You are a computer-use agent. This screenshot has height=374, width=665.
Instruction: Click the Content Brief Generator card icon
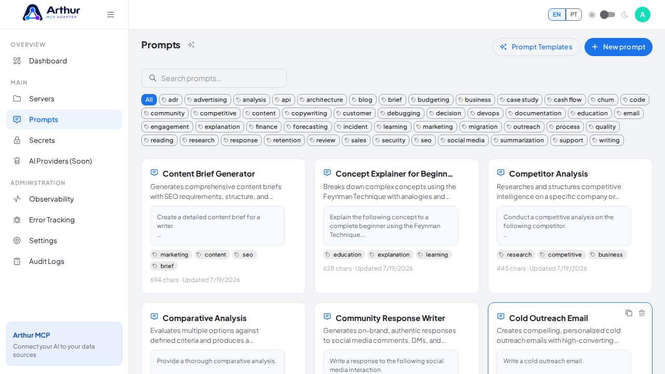(154, 172)
